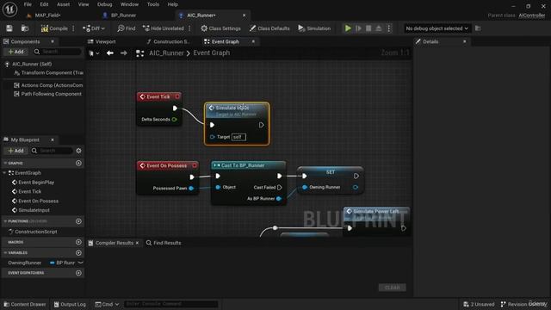Open the debug object selector dropdown
This screenshot has width=551, height=310.
coord(436,28)
